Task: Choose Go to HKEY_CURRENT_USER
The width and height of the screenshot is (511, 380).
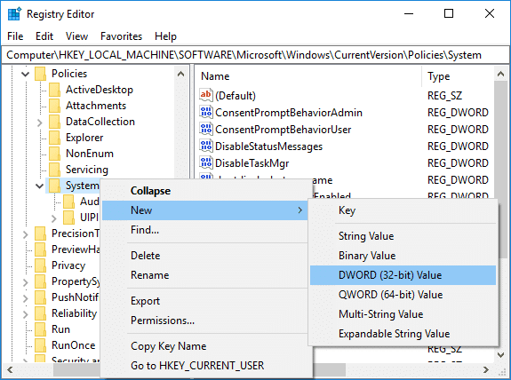Action: (x=205, y=365)
